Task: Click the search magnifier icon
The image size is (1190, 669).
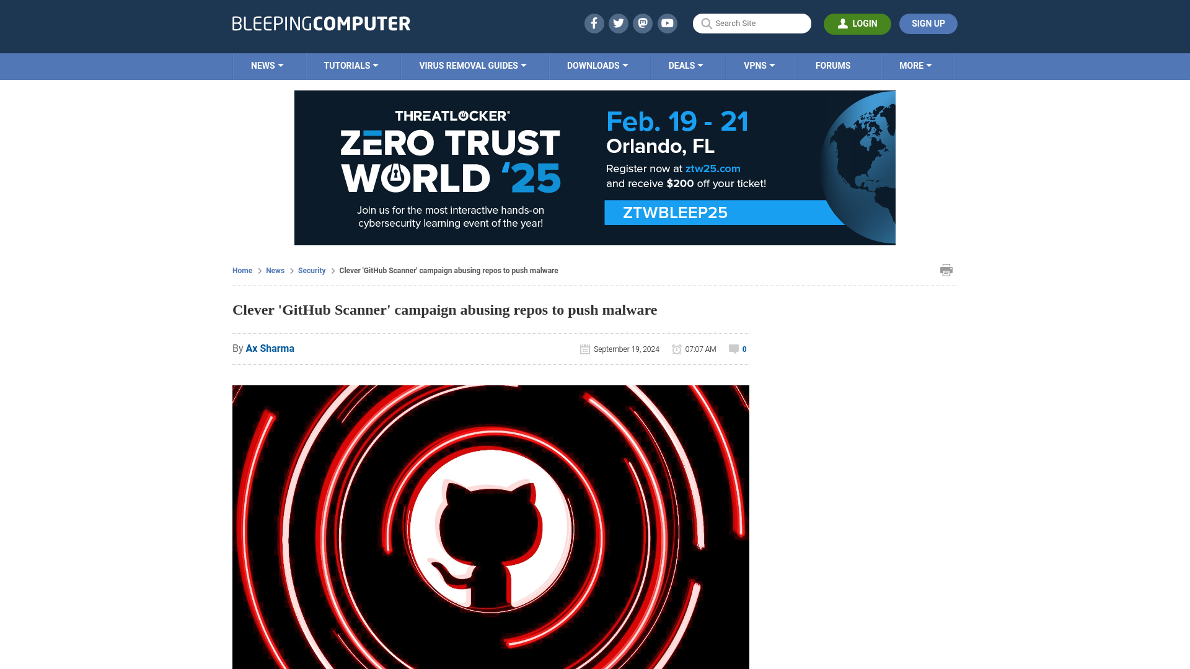Action: [x=706, y=24]
